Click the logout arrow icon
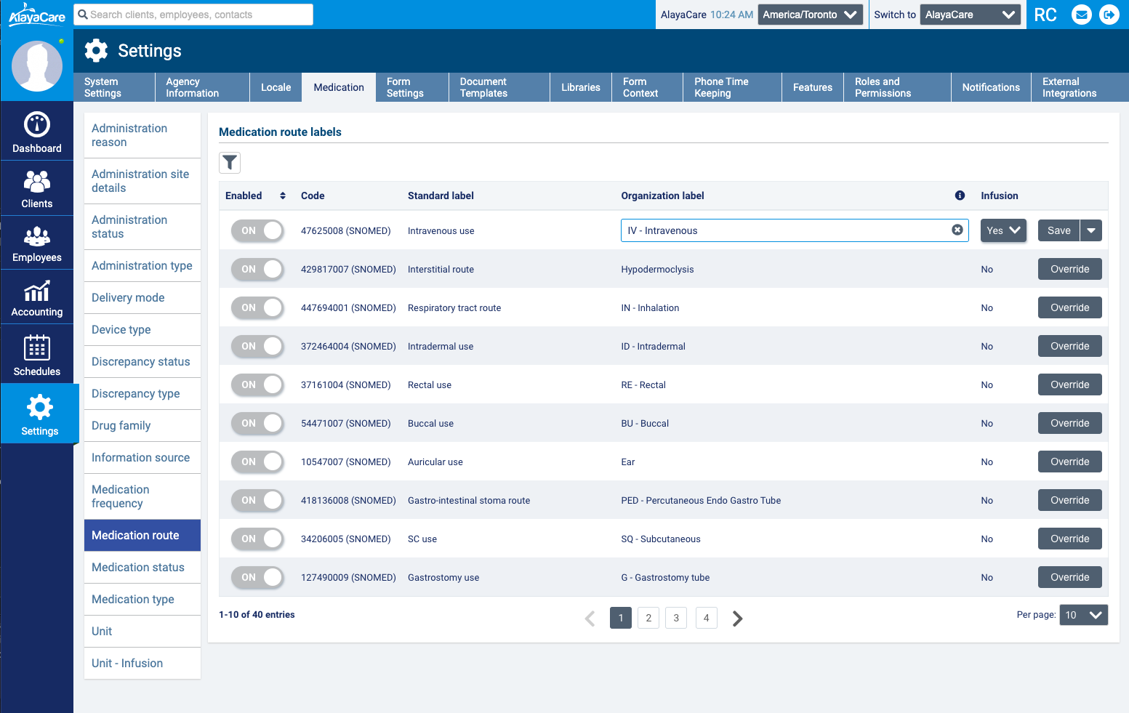Viewport: 1129px width, 713px height. [x=1109, y=15]
